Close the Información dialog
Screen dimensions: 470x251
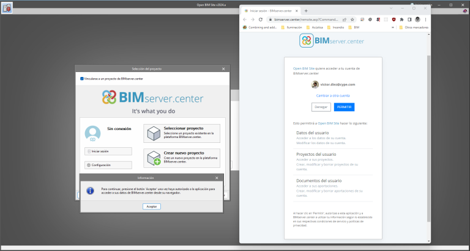(217, 178)
